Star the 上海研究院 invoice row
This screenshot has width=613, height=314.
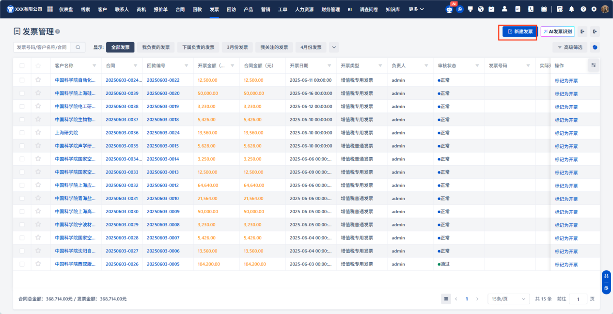tap(38, 132)
